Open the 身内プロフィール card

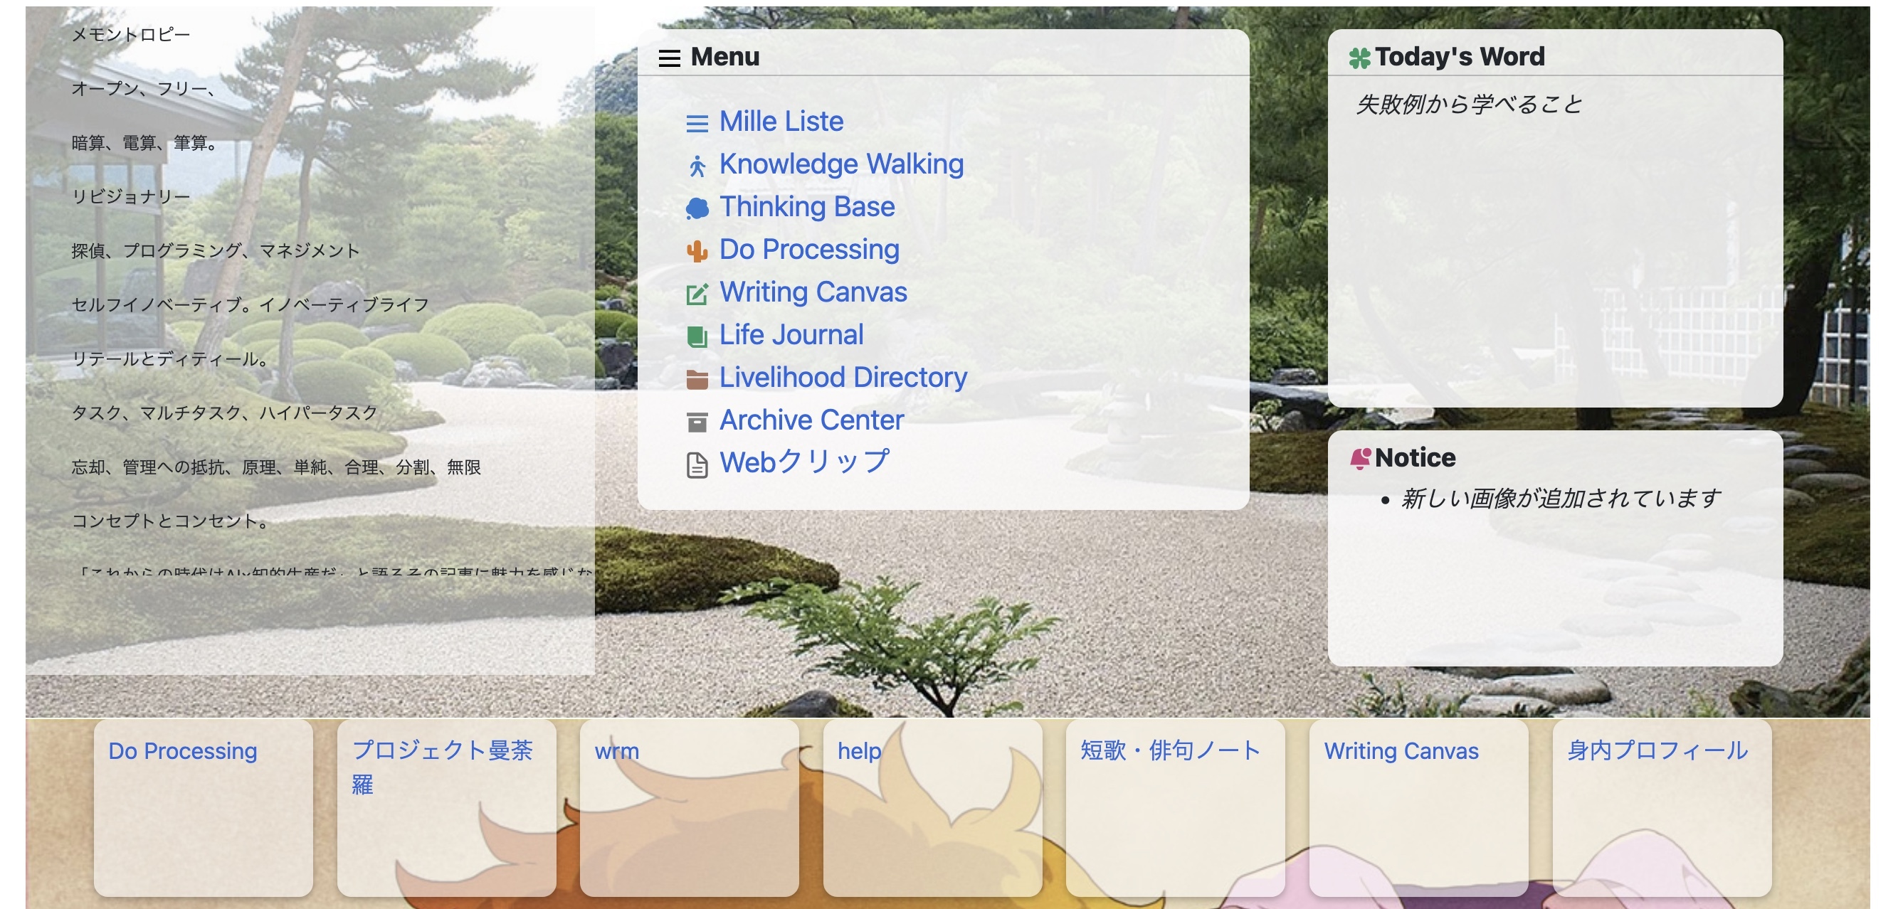(1657, 751)
